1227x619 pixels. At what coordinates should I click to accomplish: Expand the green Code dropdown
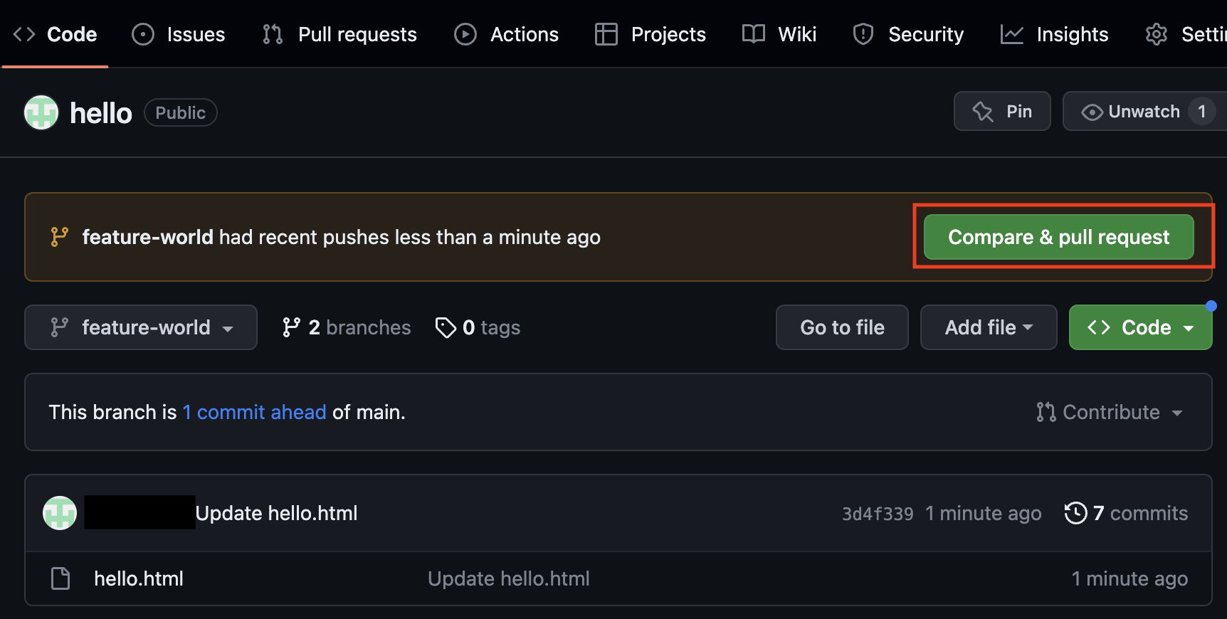click(1139, 327)
